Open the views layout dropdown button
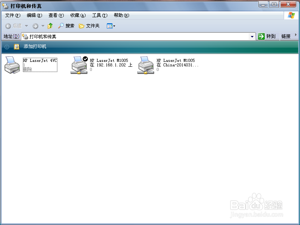Viewport: 300px width, 225px height. [x=111, y=26]
